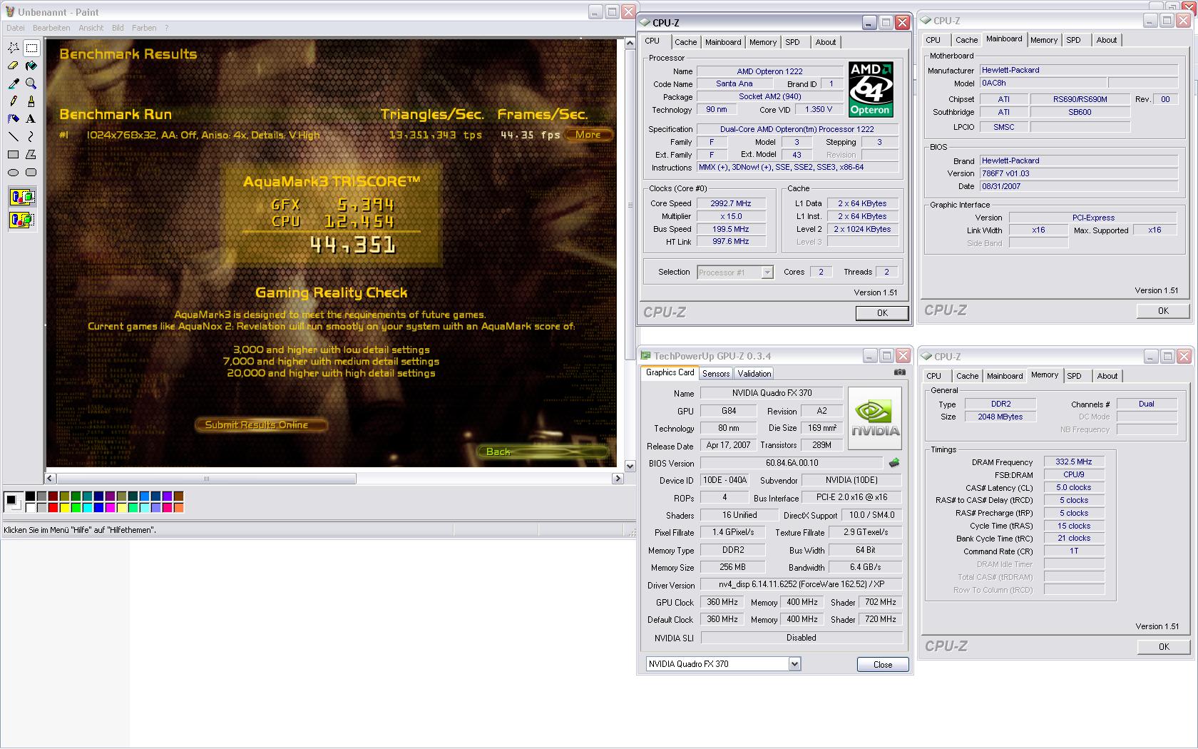Click the Paint status bar help text

[x=80, y=530]
